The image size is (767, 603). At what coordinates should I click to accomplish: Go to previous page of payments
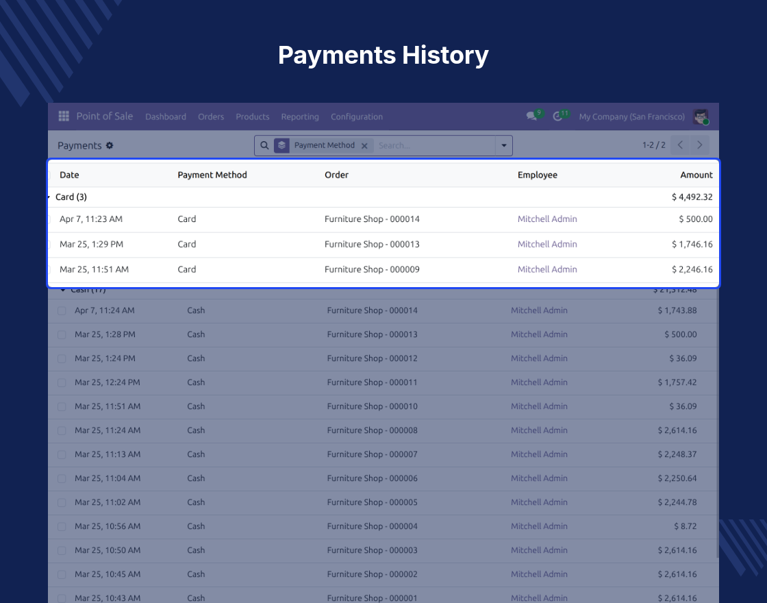point(680,145)
